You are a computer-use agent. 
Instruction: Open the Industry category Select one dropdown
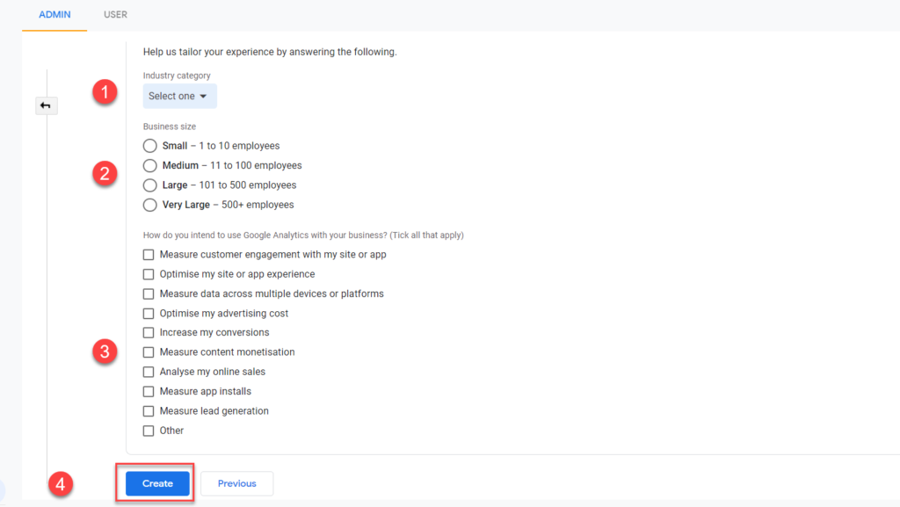click(x=179, y=97)
